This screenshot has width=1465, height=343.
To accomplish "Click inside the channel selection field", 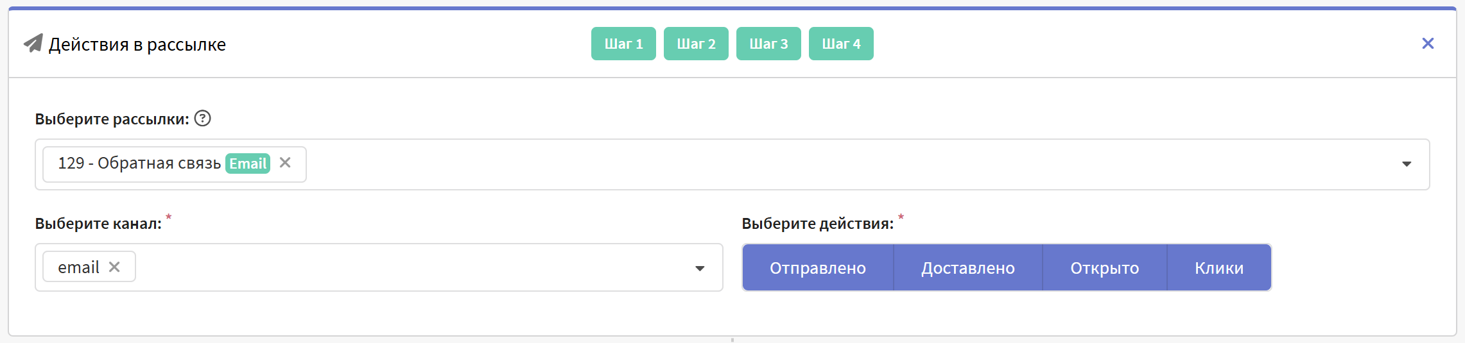I will [411, 268].
